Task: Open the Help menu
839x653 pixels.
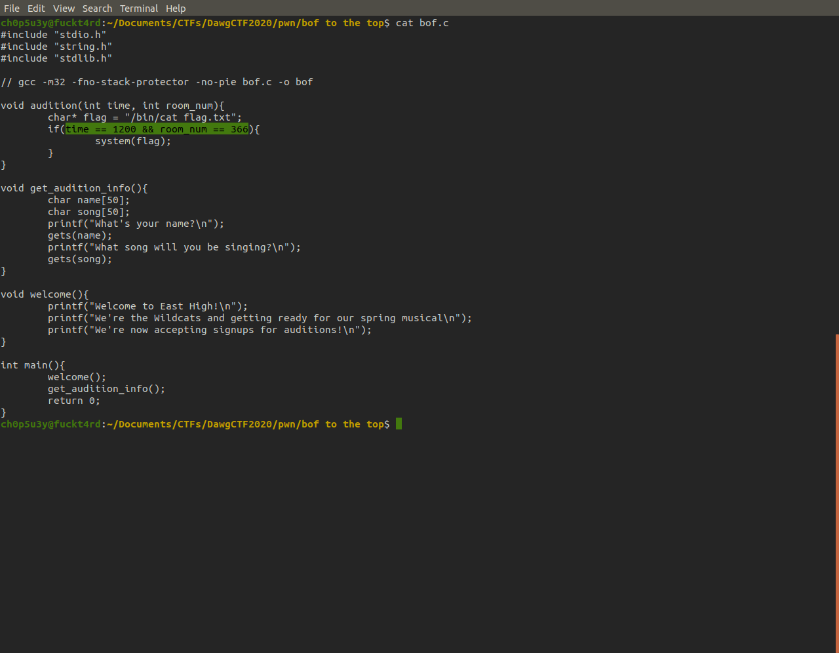Action: (176, 9)
